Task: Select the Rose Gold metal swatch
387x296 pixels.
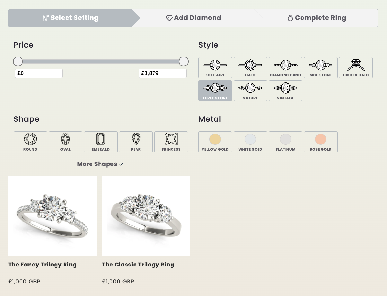Action: pyautogui.click(x=321, y=142)
